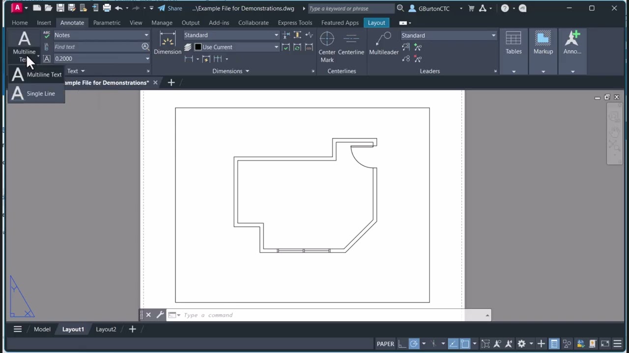Image resolution: width=629 pixels, height=353 pixels.
Task: Click the Check Spelling ABC icon
Action: (47, 35)
